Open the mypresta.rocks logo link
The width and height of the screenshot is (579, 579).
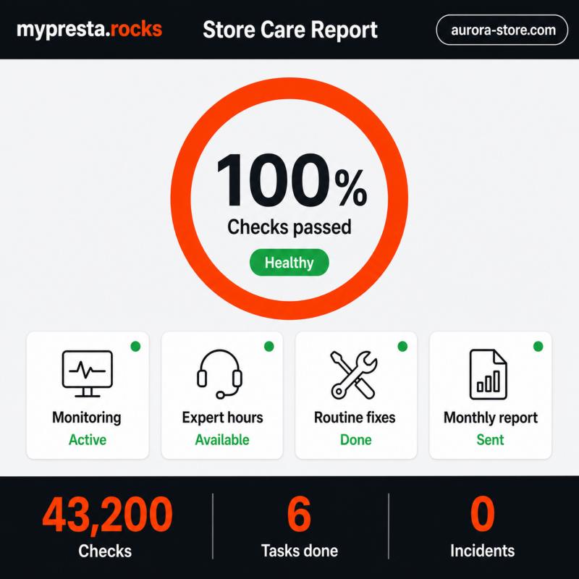[89, 29]
